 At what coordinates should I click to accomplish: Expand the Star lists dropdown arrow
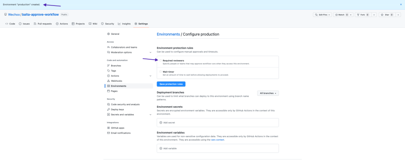pyautogui.click(x=398, y=15)
